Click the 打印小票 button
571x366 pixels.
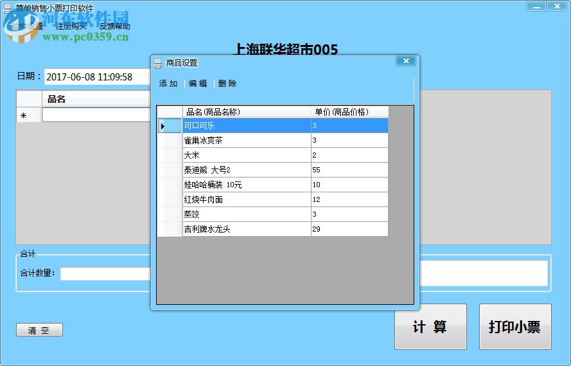pos(515,327)
